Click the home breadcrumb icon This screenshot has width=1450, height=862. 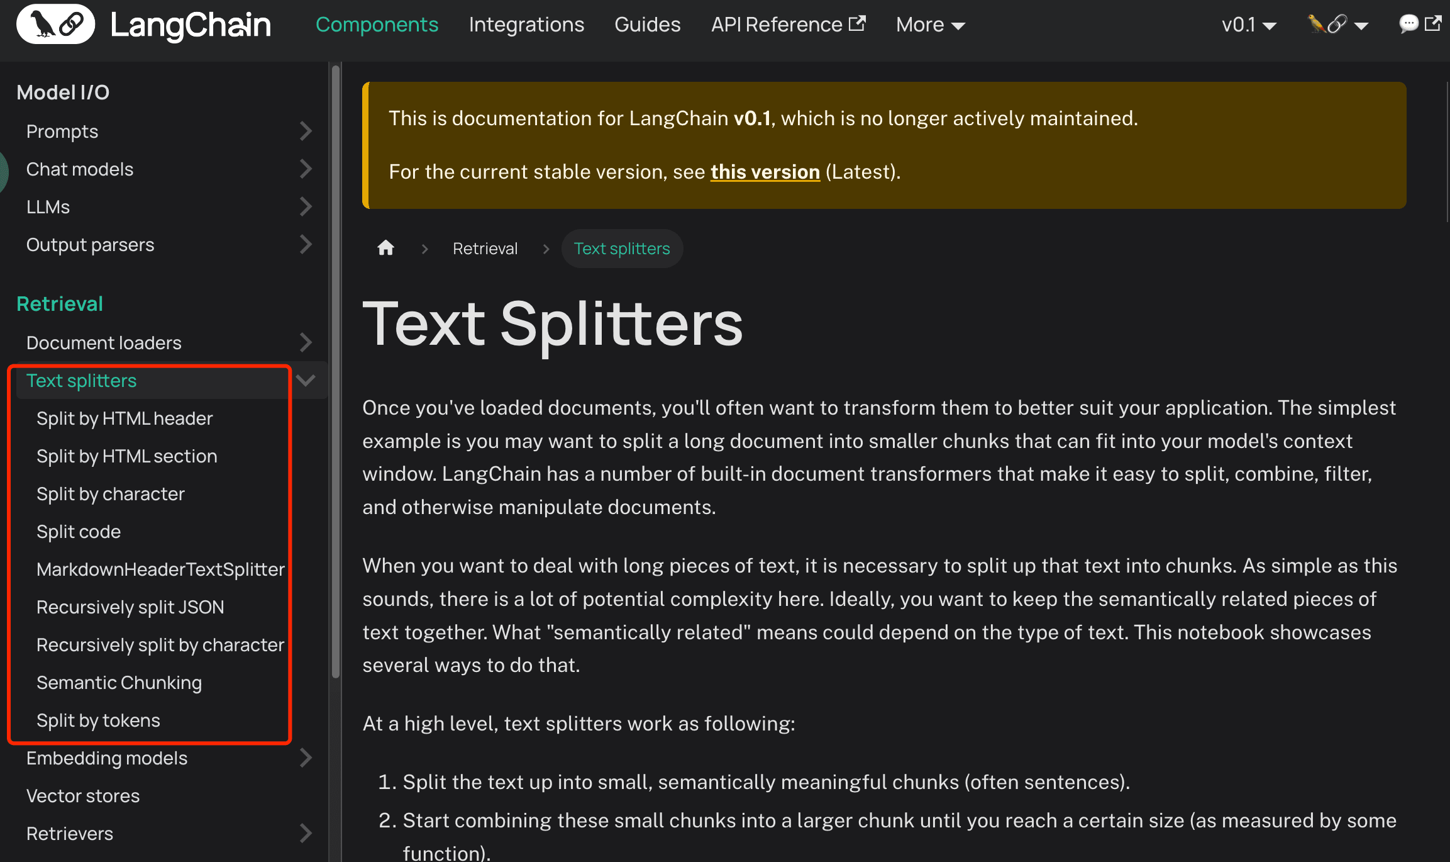385,248
